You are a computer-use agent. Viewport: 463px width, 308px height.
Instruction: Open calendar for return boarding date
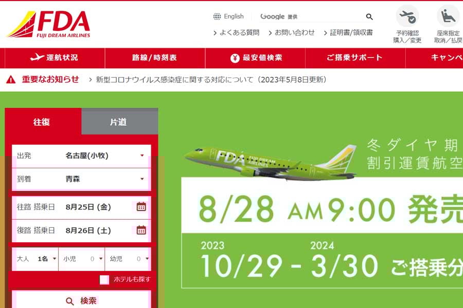click(141, 230)
